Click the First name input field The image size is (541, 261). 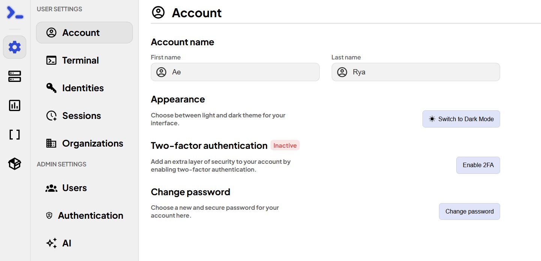(235, 72)
